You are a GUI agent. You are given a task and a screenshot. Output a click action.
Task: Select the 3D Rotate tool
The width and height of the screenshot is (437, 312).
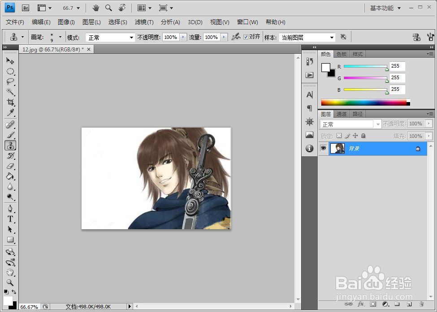click(10, 252)
